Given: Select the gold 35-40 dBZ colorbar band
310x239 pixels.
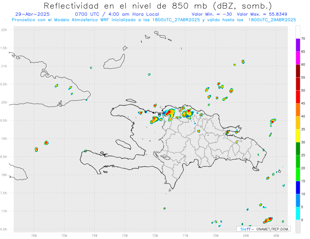Looking at the screenshot, I should tap(298, 123).
